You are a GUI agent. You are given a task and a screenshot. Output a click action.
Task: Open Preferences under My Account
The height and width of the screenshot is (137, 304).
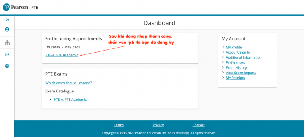(x=235, y=62)
